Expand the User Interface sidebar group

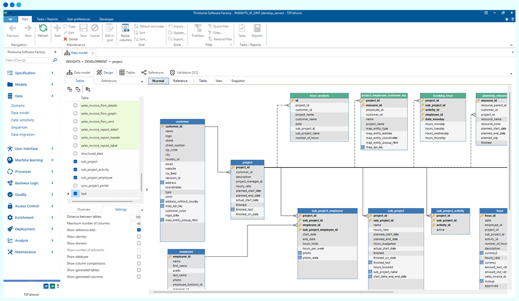(26, 148)
